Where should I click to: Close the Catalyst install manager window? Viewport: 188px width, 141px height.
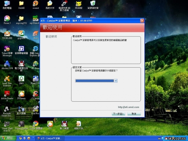click(142, 21)
